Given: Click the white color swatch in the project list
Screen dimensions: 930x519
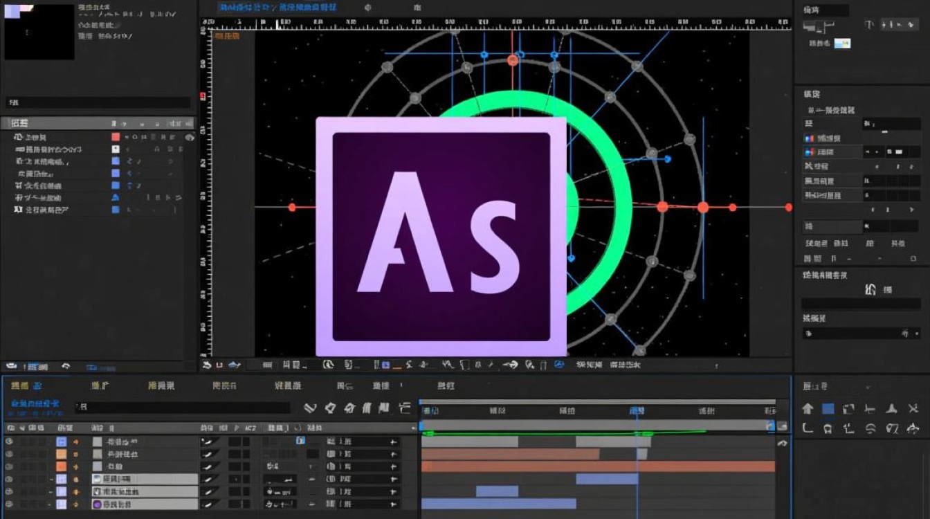Looking at the screenshot, I should (x=116, y=149).
